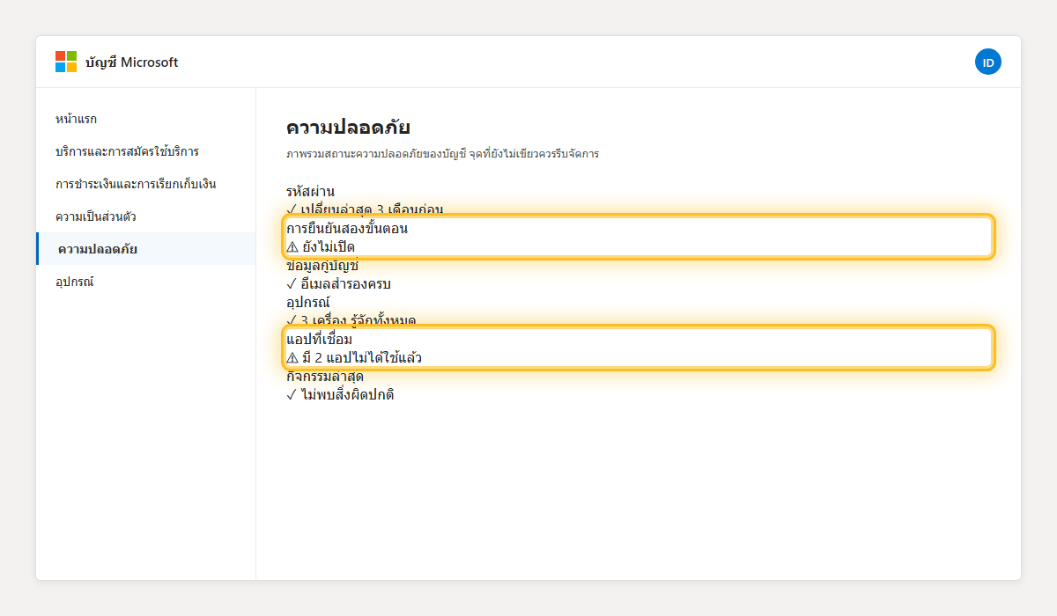
Task: Click the บัญชี Microsoft header title
Action: (132, 62)
